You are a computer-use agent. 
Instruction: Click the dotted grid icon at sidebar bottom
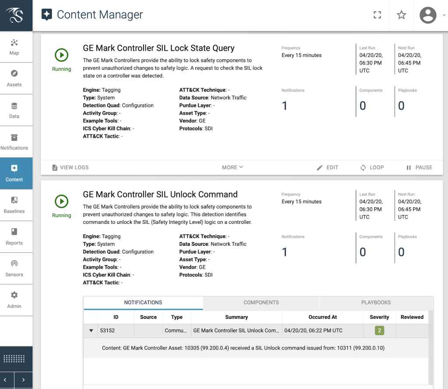[14, 358]
